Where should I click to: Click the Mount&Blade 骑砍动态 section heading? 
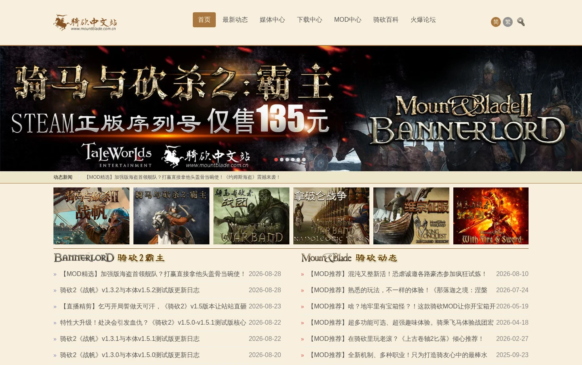click(x=349, y=258)
